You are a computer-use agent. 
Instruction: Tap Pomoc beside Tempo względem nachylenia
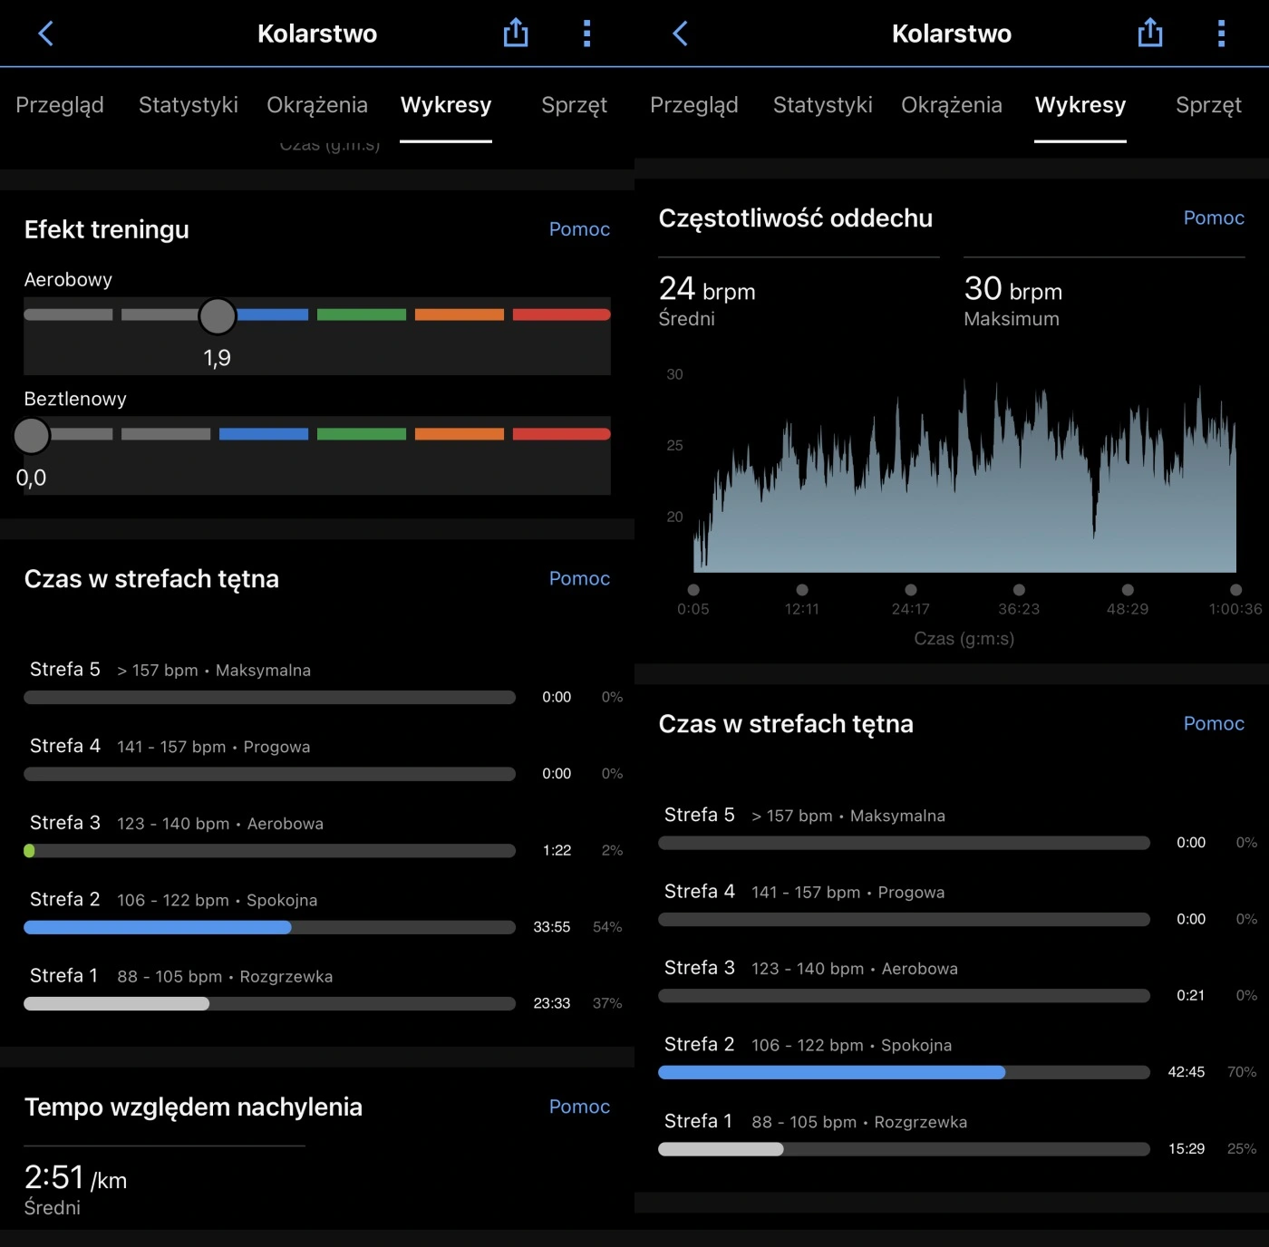579,1107
